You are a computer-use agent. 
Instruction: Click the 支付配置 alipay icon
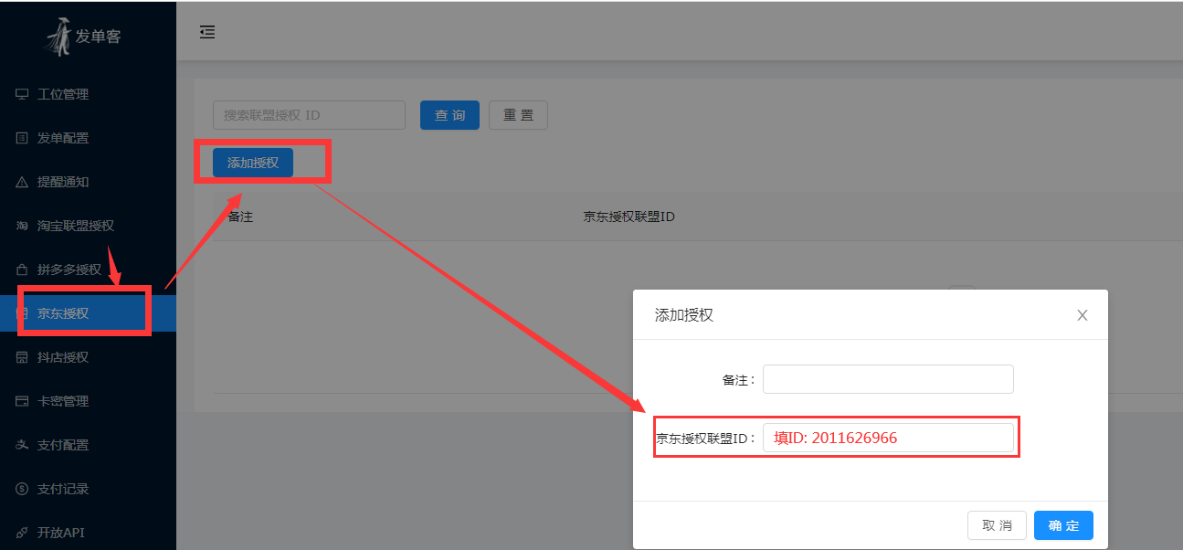pos(22,445)
